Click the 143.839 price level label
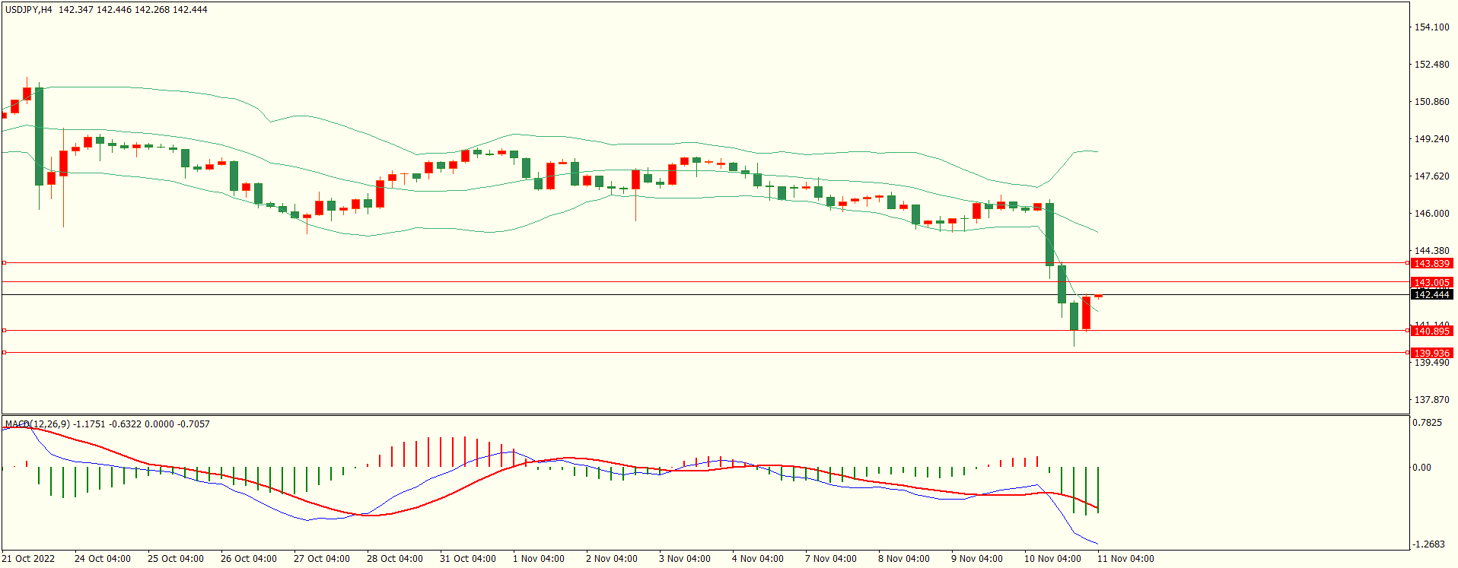This screenshot has width=1458, height=568. click(1431, 263)
